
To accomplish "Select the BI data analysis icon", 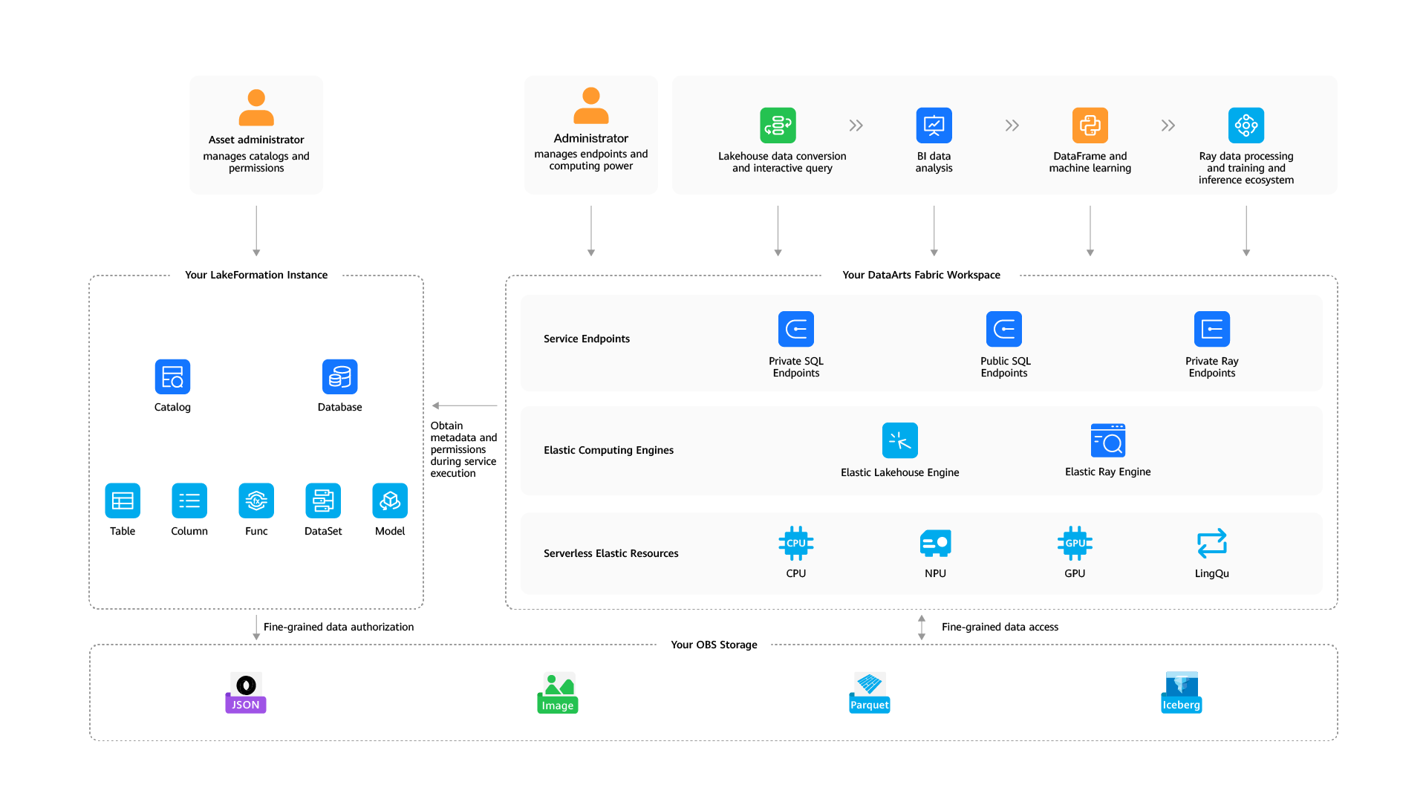I will point(934,125).
